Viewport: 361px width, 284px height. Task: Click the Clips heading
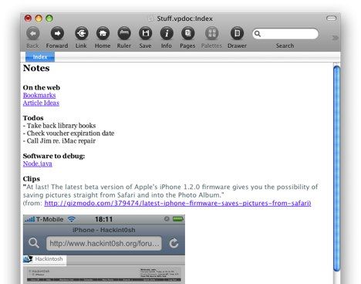click(32, 179)
